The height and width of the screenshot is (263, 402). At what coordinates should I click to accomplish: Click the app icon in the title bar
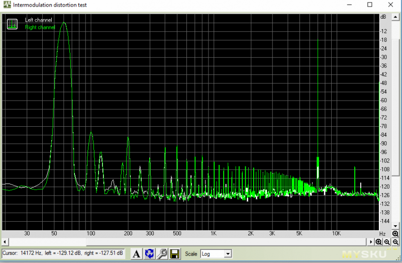point(7,5)
